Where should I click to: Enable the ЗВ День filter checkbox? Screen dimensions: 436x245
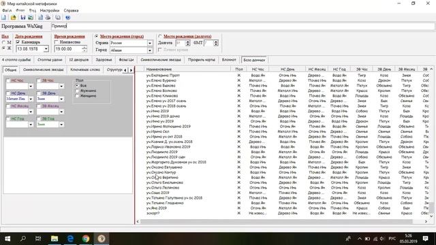[39, 93]
